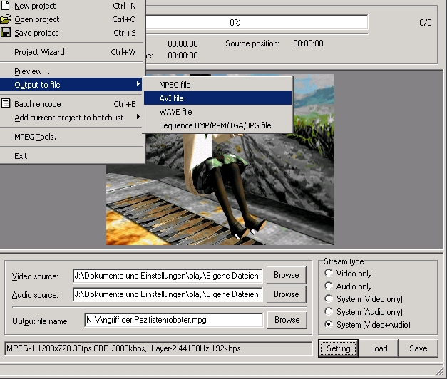Choose System (Video only) stream type
The width and height of the screenshot is (447, 379).
pos(329,299)
